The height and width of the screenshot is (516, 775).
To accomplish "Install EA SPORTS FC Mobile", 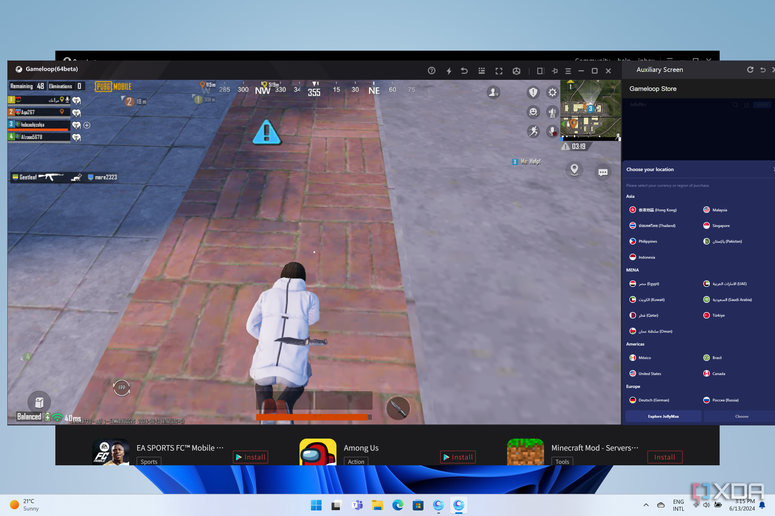I will coord(250,457).
